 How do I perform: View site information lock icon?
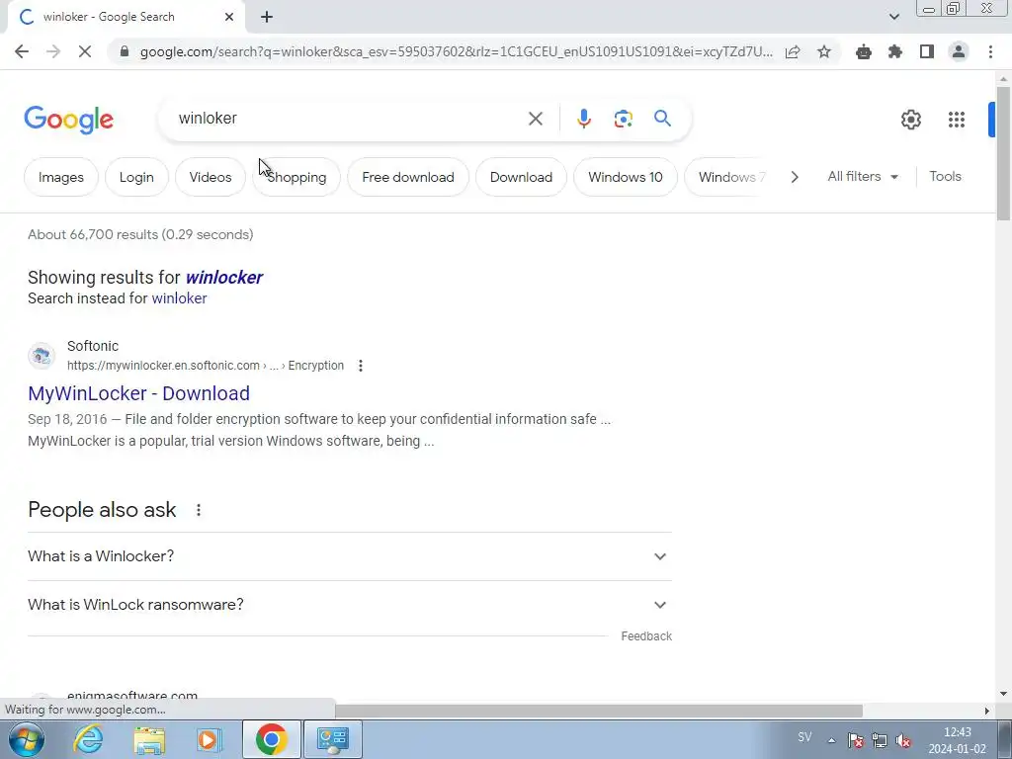click(x=125, y=51)
